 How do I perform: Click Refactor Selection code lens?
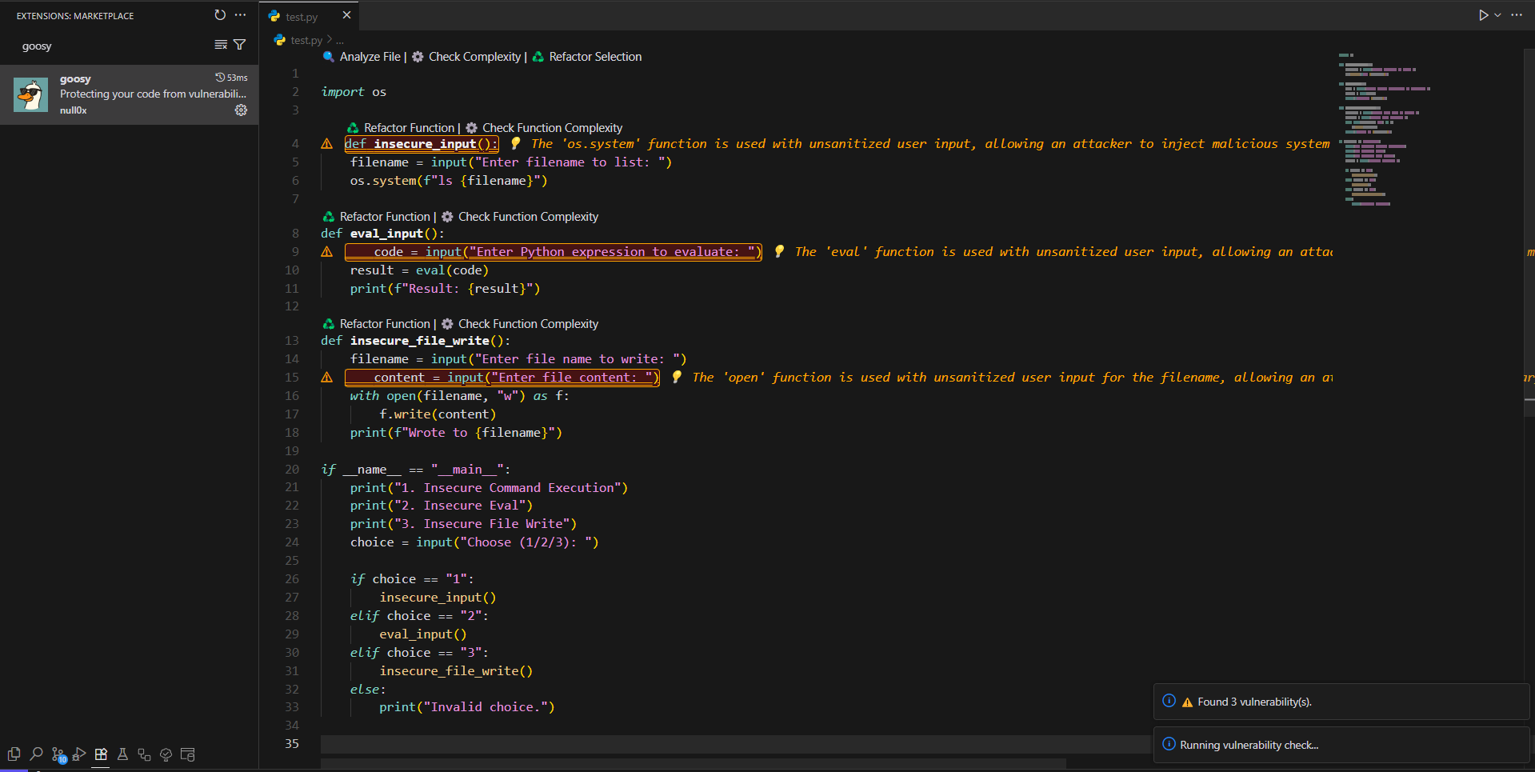point(586,57)
